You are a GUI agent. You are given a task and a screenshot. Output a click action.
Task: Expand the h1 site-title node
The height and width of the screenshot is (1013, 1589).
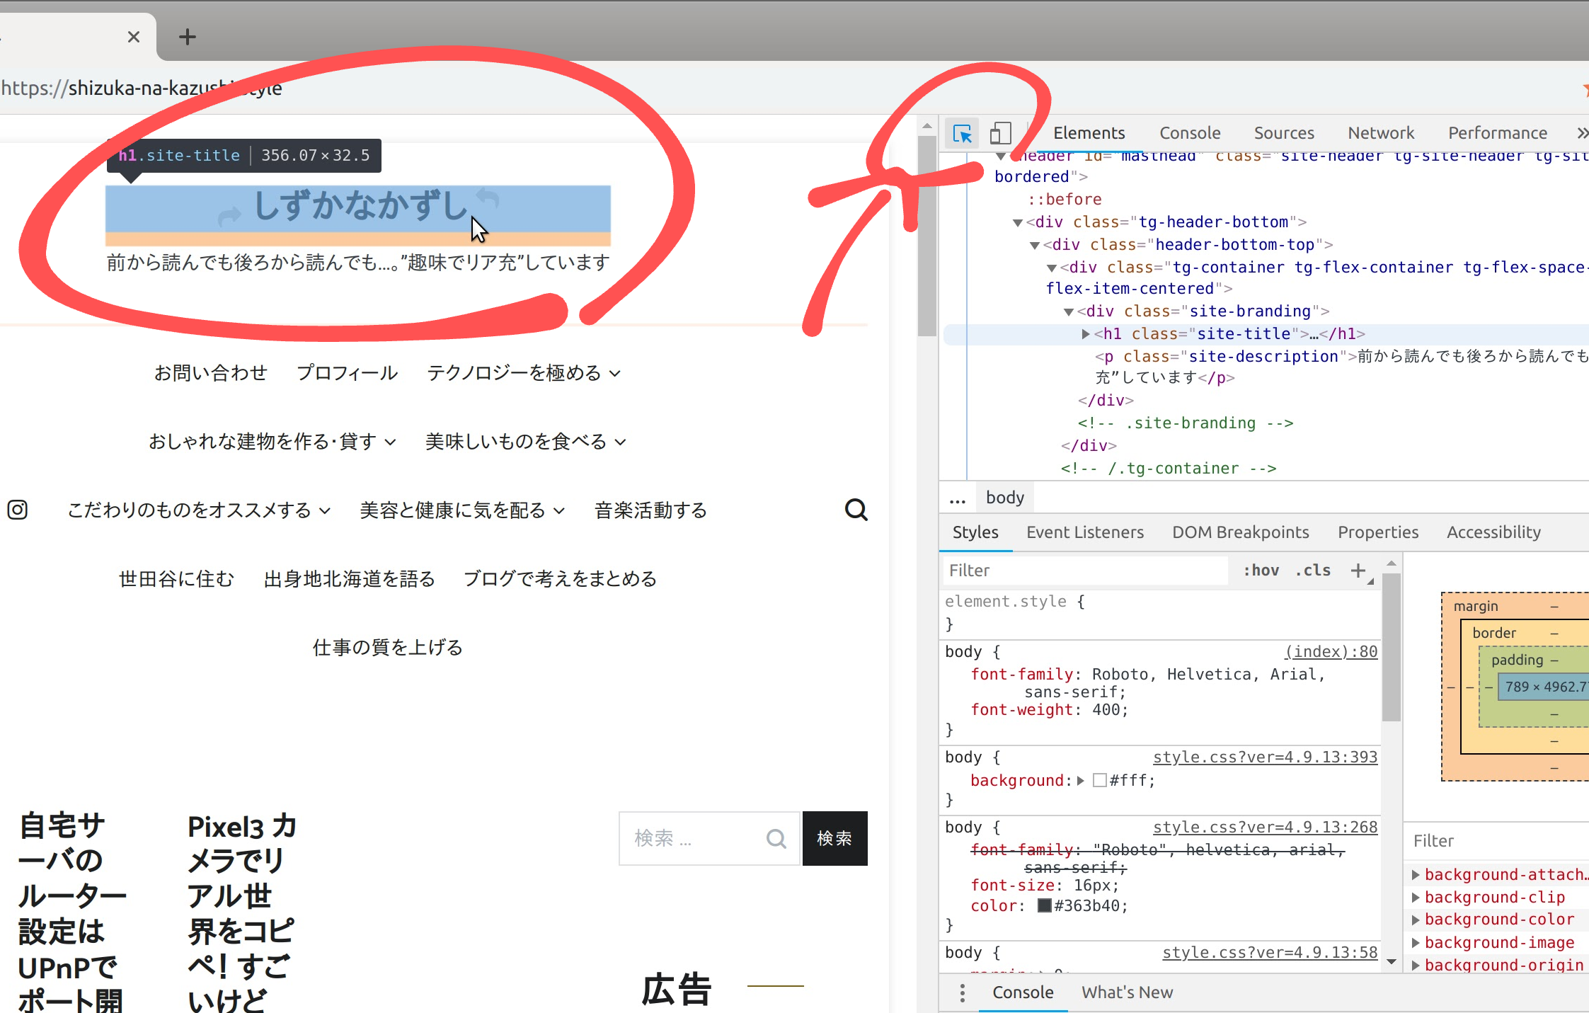pos(1086,334)
